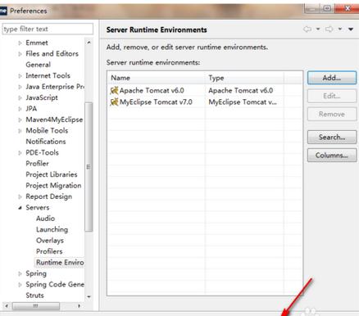359x316 pixels.
Task: Click tree horizontal scrollbar left arrow
Action: tap(7, 306)
